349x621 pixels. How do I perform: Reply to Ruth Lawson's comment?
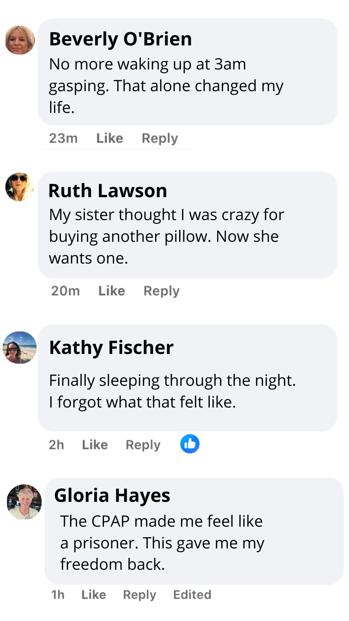(161, 291)
